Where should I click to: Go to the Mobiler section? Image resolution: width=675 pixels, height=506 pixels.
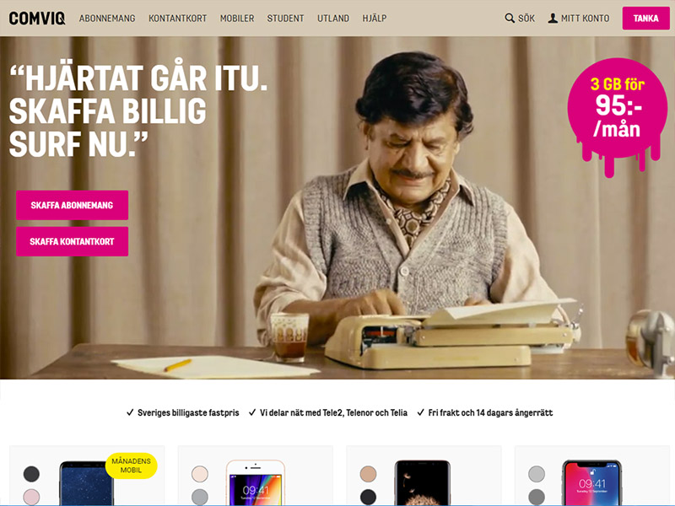pyautogui.click(x=237, y=18)
